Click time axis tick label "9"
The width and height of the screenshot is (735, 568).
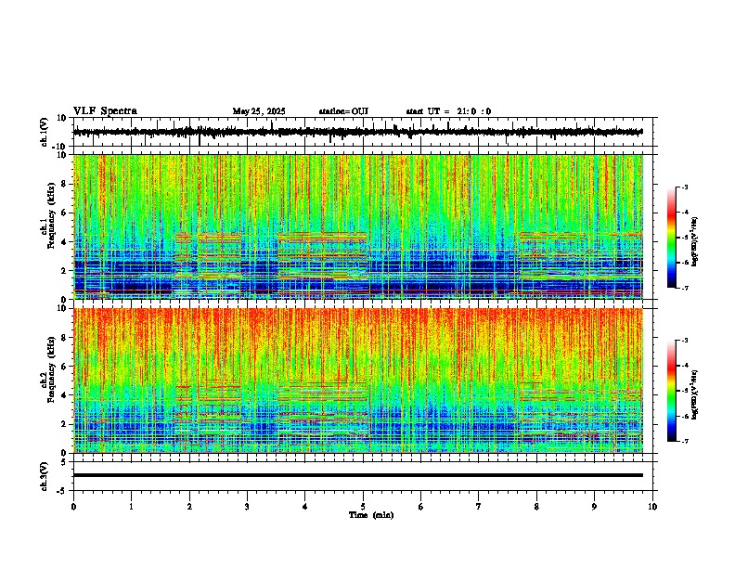[x=594, y=507]
